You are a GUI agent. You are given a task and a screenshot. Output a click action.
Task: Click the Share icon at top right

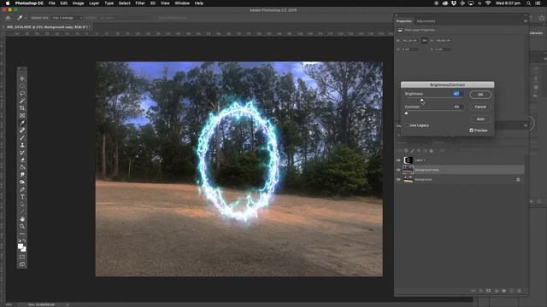click(x=541, y=17)
